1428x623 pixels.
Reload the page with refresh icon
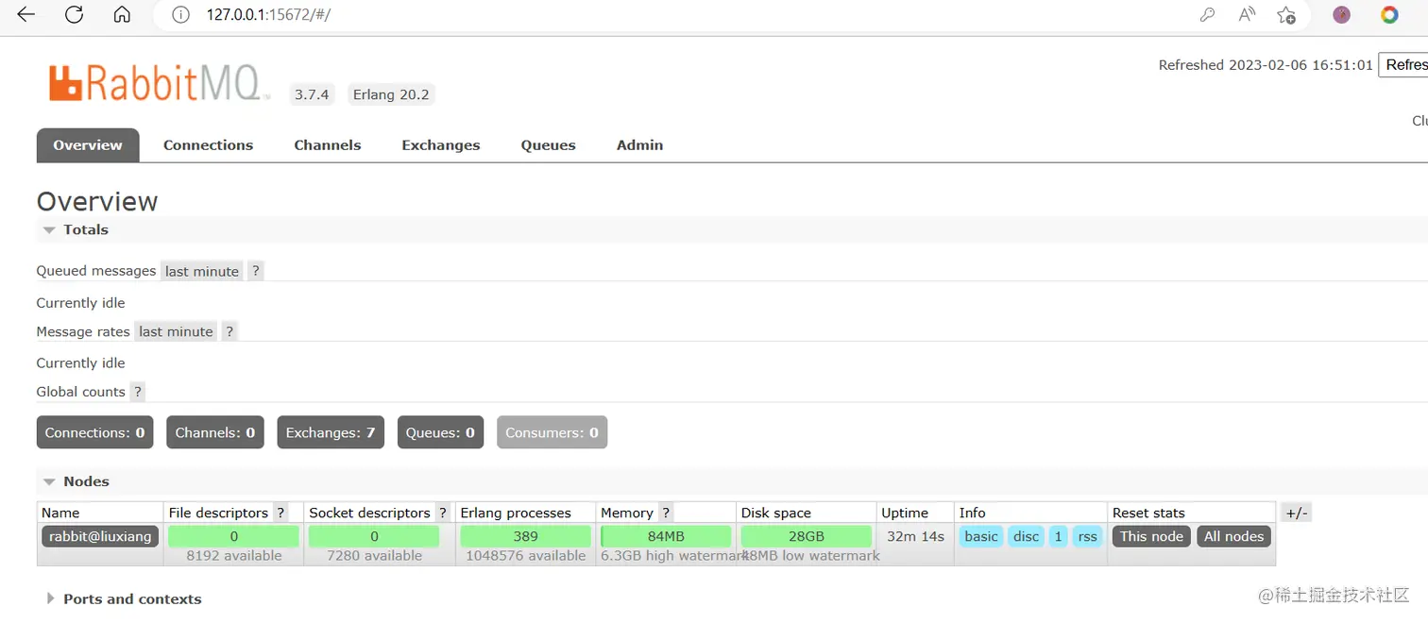(74, 14)
